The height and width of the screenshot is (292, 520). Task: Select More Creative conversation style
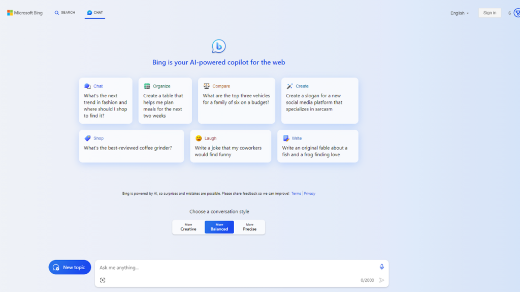pos(188,227)
